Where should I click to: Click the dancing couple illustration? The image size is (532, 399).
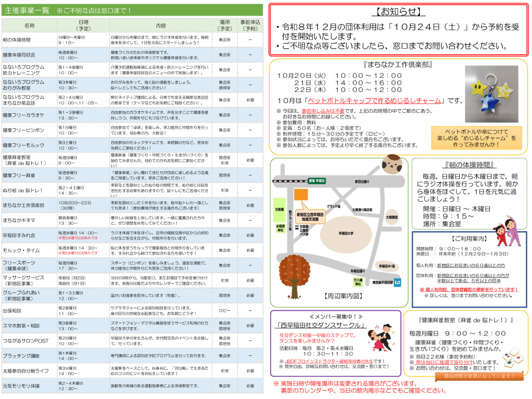coord(382,338)
